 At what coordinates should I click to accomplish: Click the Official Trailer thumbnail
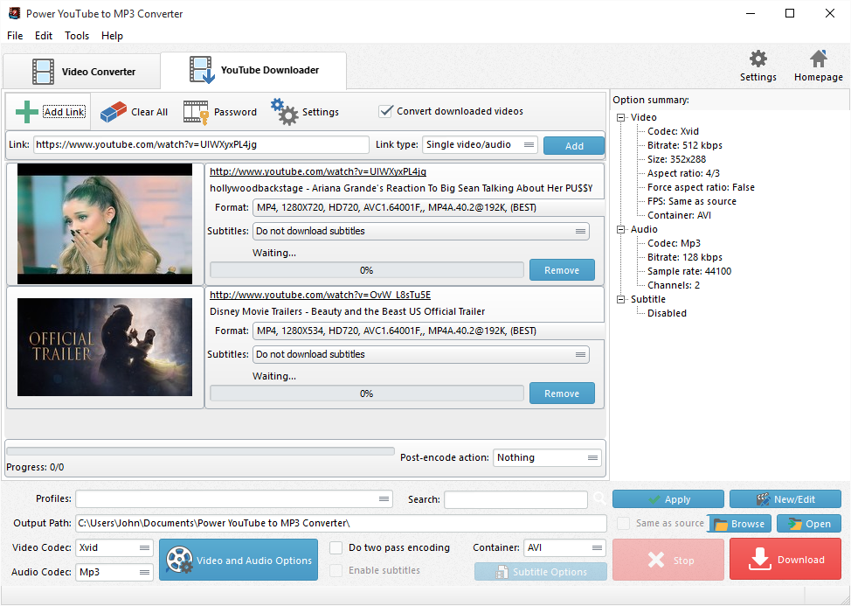[105, 347]
